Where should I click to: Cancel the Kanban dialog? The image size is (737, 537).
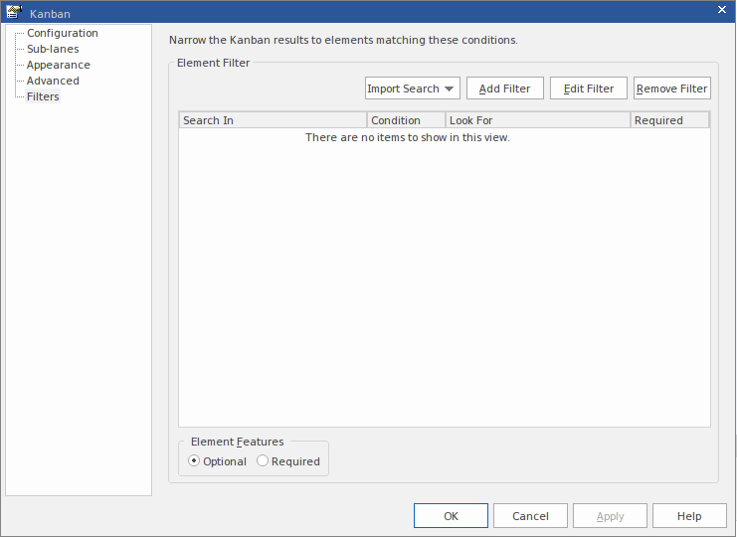[530, 516]
